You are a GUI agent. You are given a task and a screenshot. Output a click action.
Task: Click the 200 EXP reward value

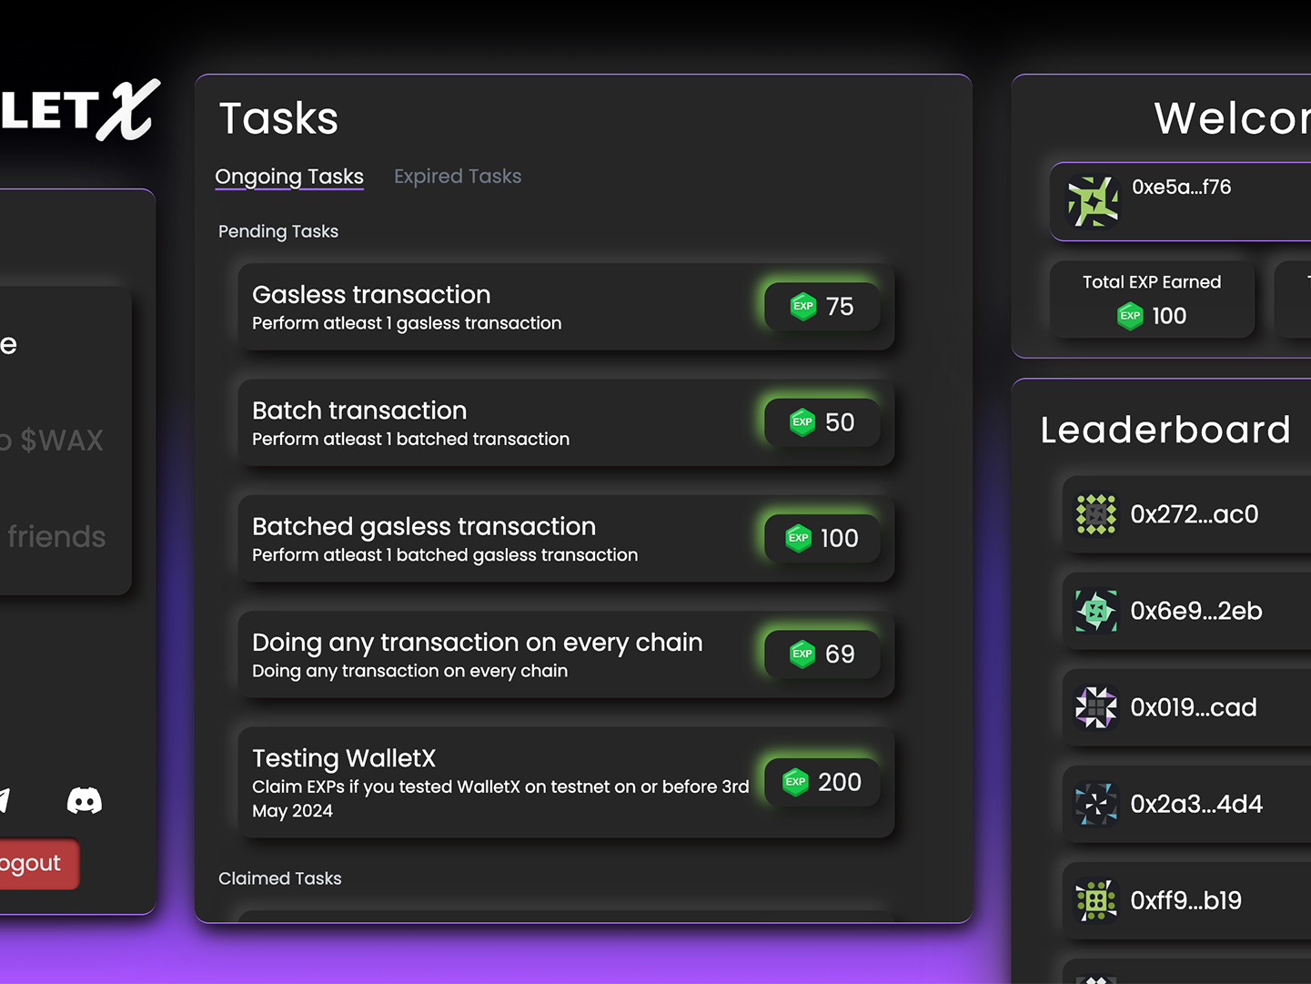pos(839,783)
